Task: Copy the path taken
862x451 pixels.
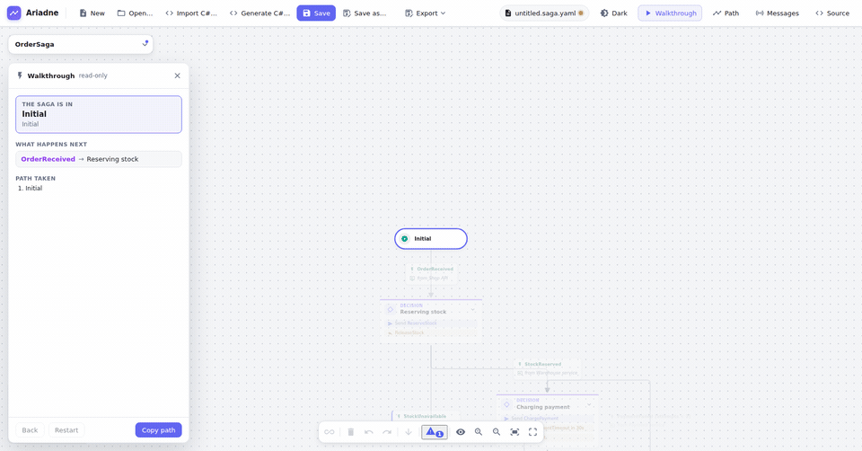Action: [158, 430]
